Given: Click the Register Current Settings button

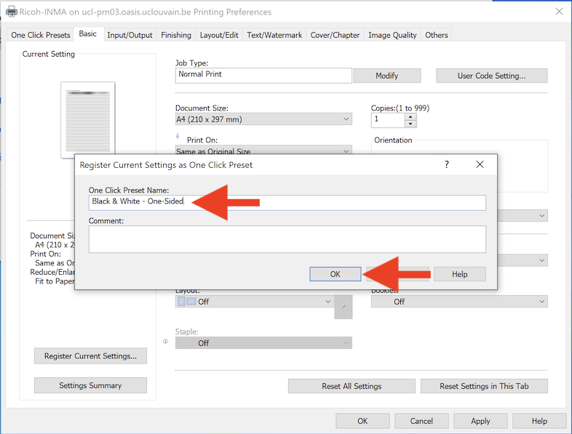Looking at the screenshot, I should [90, 356].
